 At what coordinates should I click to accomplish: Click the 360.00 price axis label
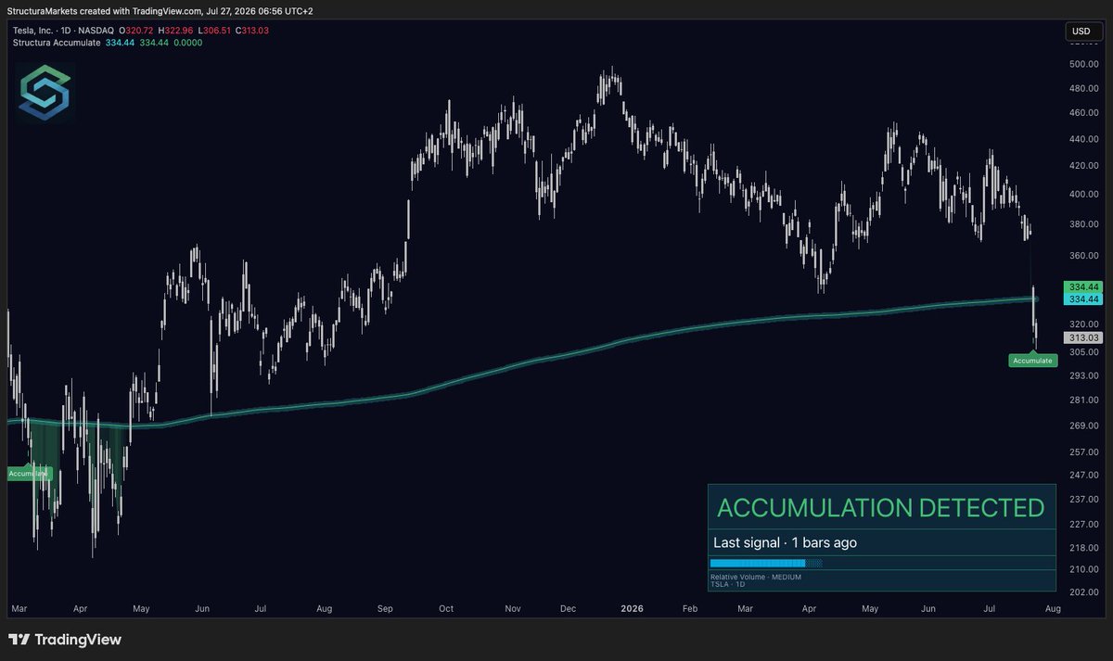click(x=1083, y=255)
